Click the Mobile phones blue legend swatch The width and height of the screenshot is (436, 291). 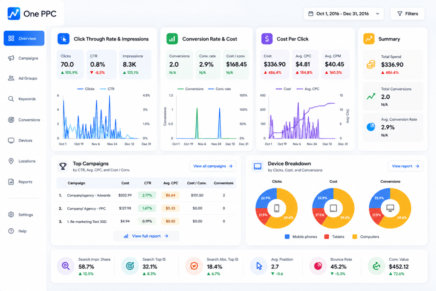point(287,237)
